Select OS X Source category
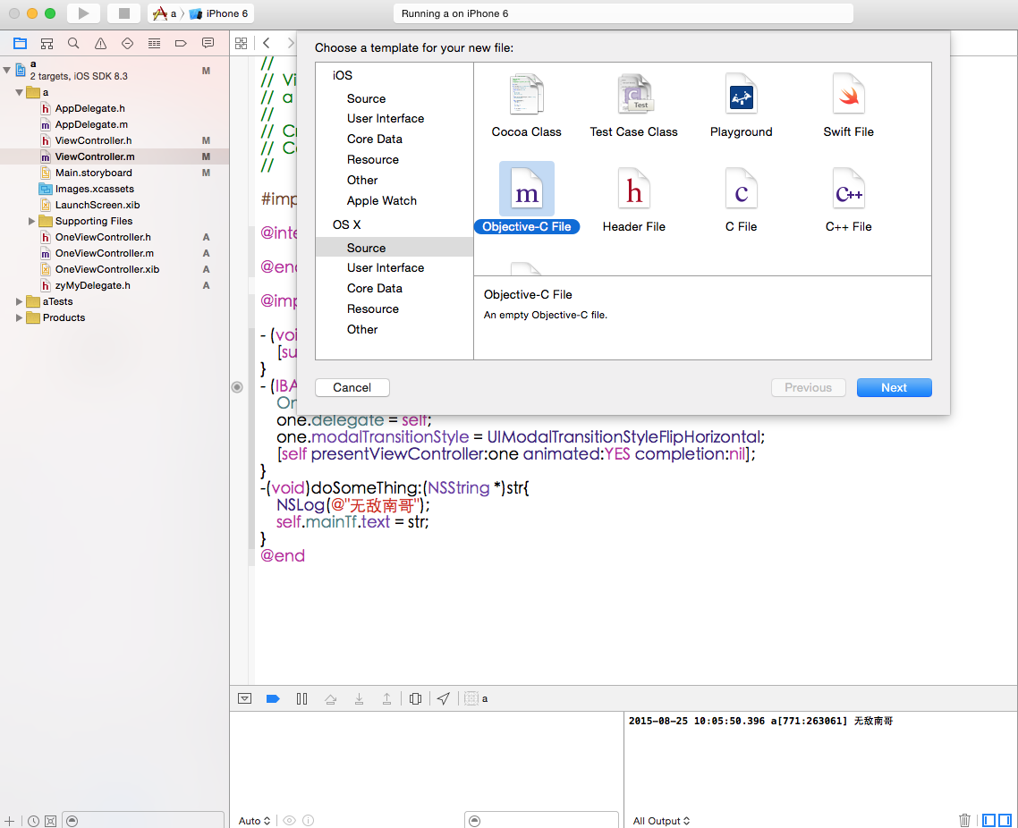The height and width of the screenshot is (828, 1018). (x=394, y=248)
